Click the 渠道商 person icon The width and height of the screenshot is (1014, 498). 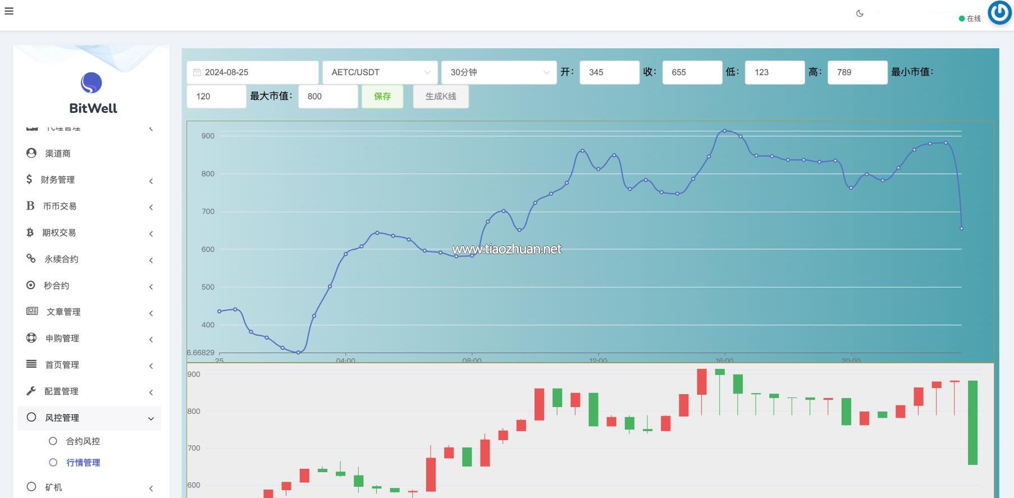(31, 153)
